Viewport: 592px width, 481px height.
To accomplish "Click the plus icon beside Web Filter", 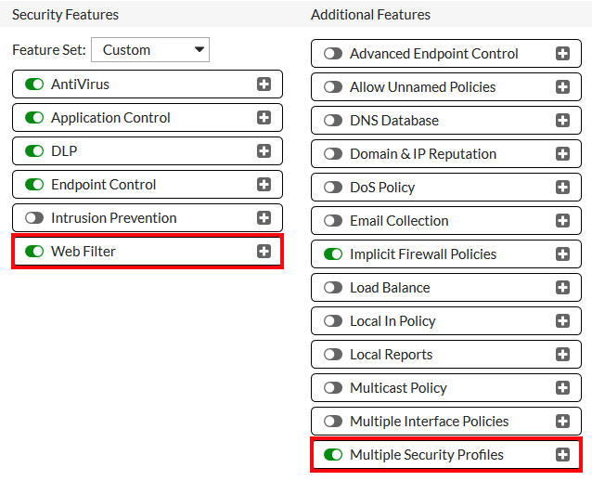I will (x=264, y=252).
